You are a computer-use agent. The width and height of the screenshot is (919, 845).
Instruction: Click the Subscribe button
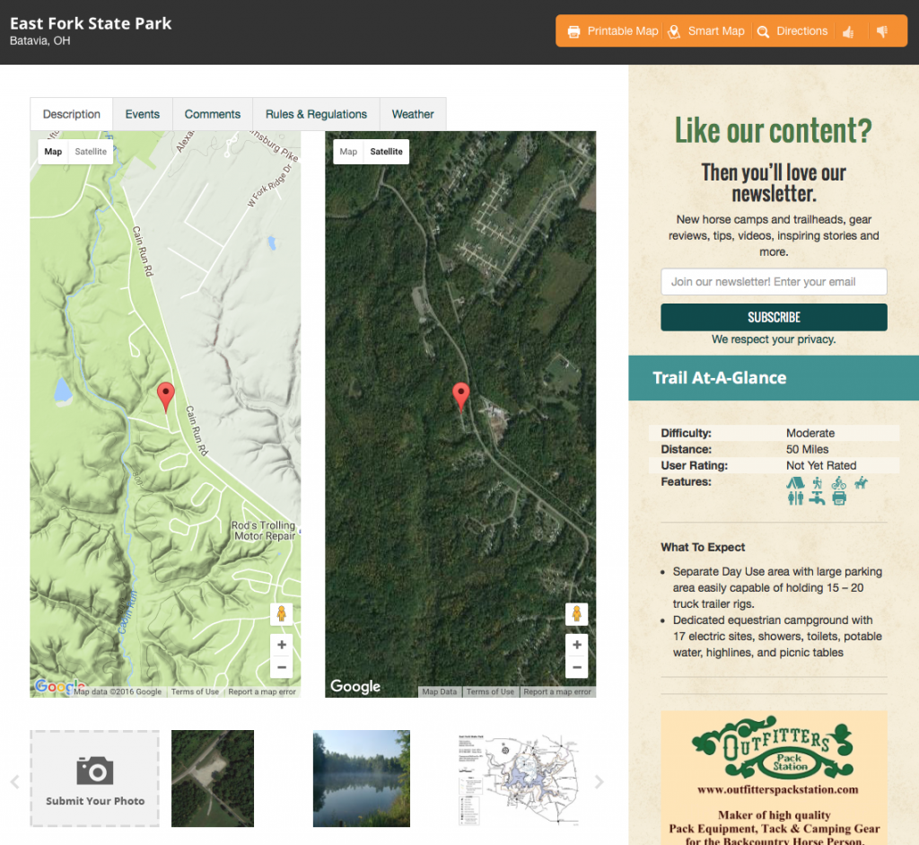[774, 317]
